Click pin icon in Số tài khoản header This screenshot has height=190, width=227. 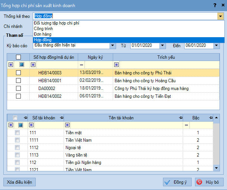click(58, 118)
